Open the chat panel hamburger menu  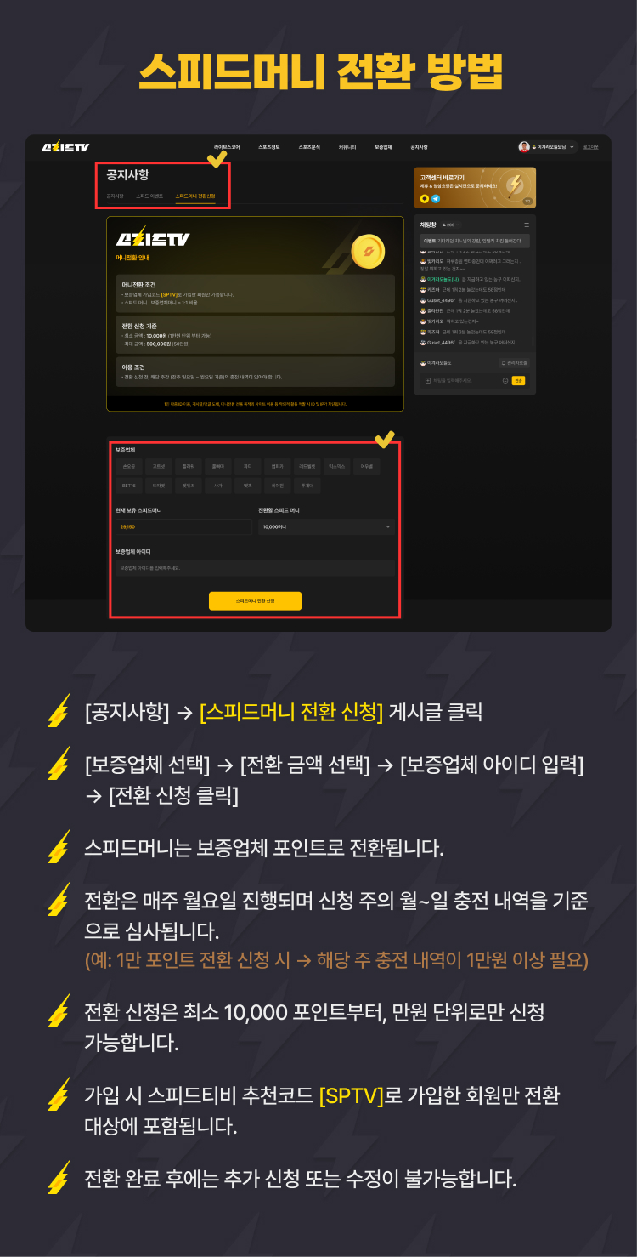[x=527, y=225]
